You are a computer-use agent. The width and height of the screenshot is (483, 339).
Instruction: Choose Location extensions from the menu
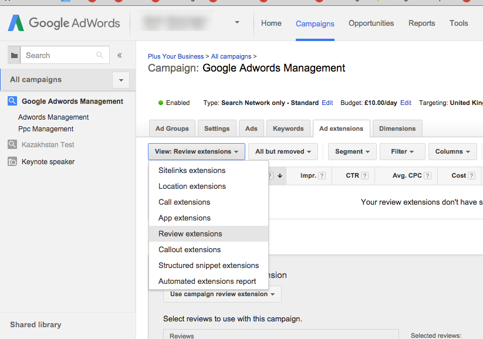point(208,187)
